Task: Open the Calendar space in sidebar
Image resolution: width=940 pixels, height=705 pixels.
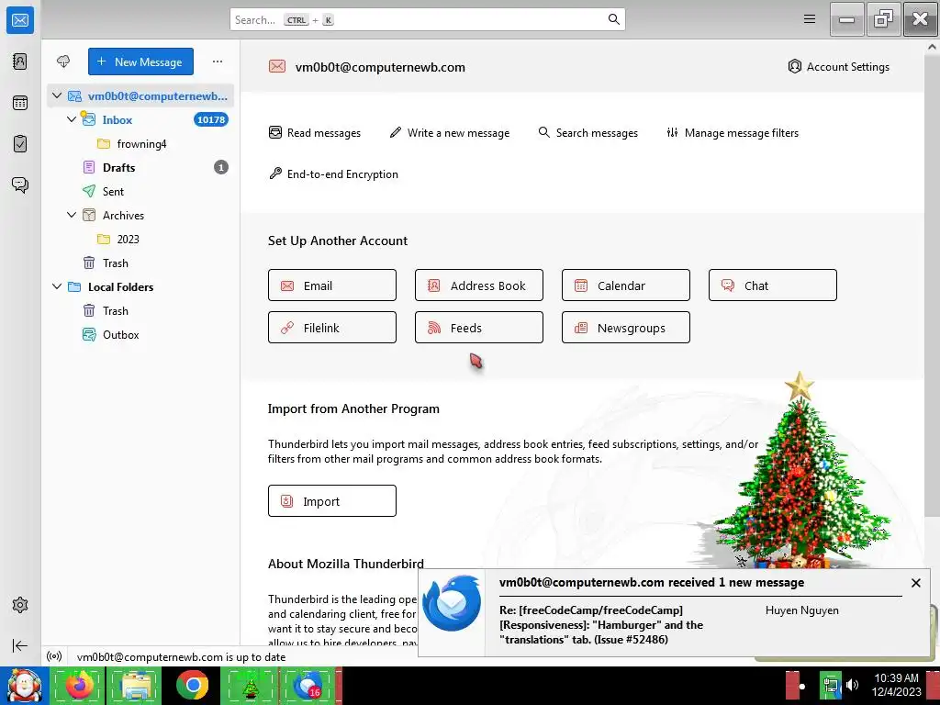Action: pyautogui.click(x=20, y=103)
